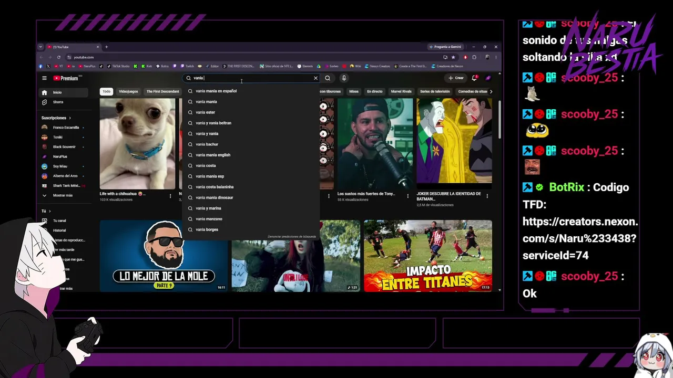Reload the page in the browser
This screenshot has height=378, width=673.
(59, 57)
